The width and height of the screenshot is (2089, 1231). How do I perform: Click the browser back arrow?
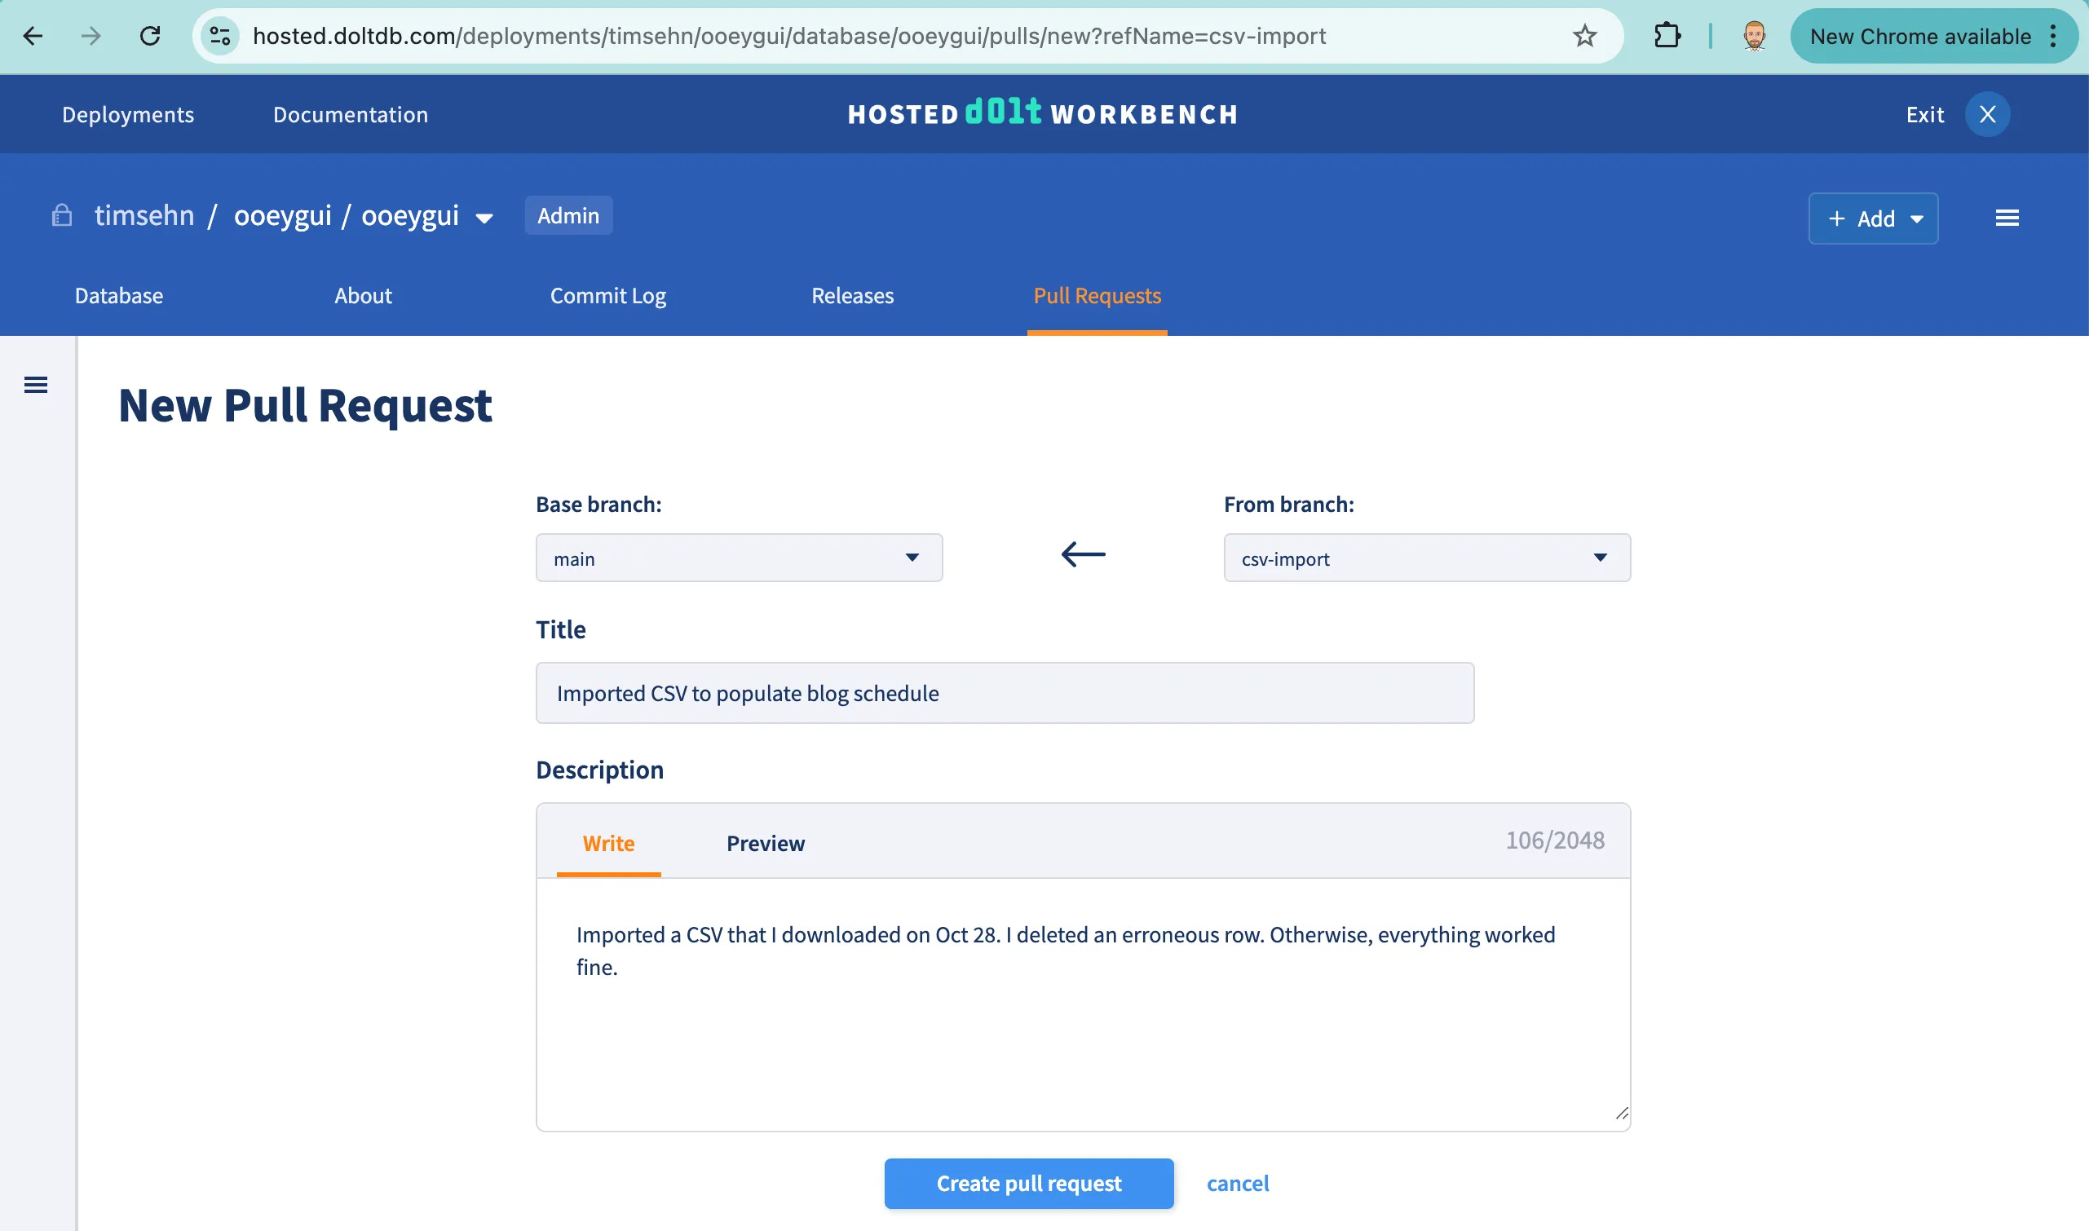pos(33,36)
